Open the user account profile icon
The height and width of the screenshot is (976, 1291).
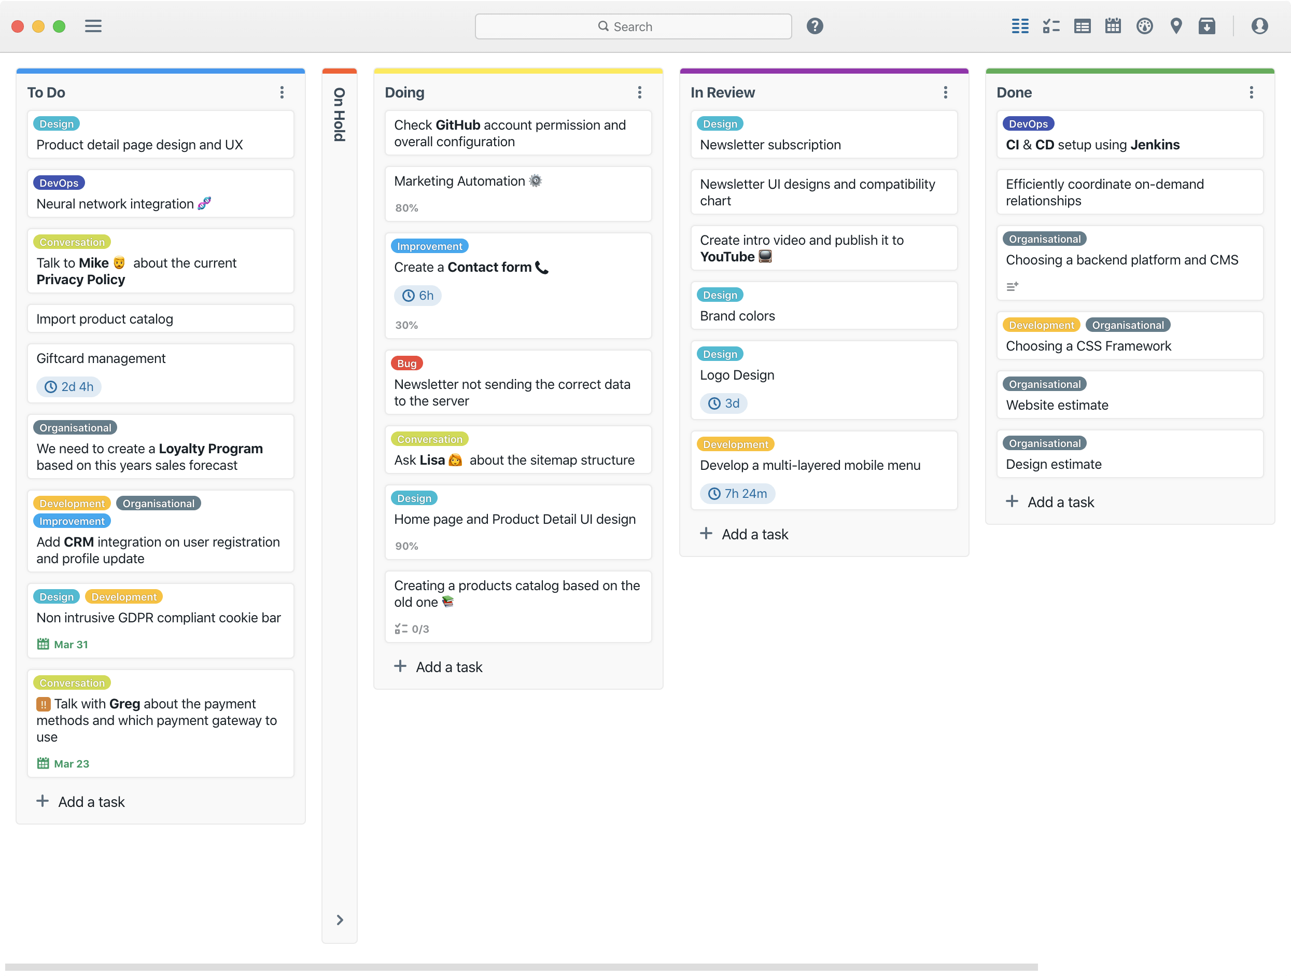coord(1259,26)
